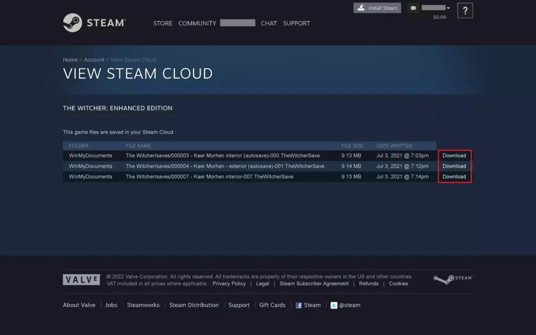Open the STORE menu
The image size is (536, 335).
(x=163, y=23)
